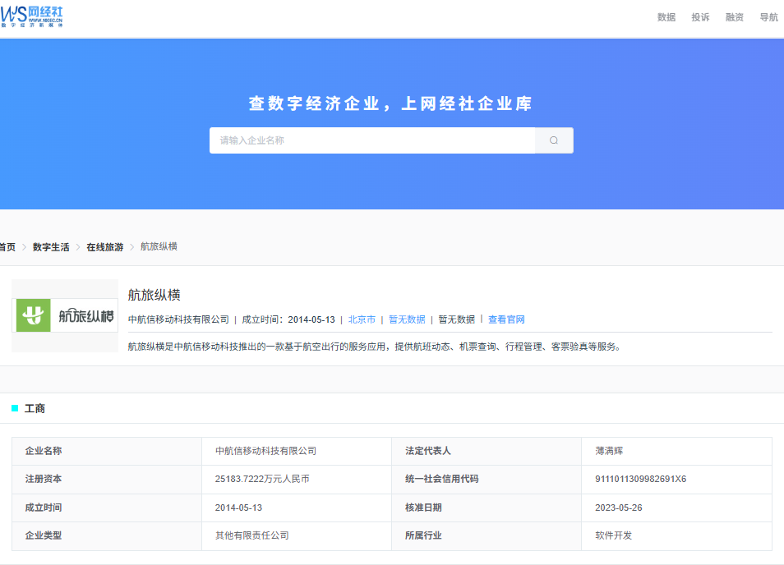
Task: Click the banner headline 查数字经济企业，上网经社企业库
Action: (x=390, y=103)
